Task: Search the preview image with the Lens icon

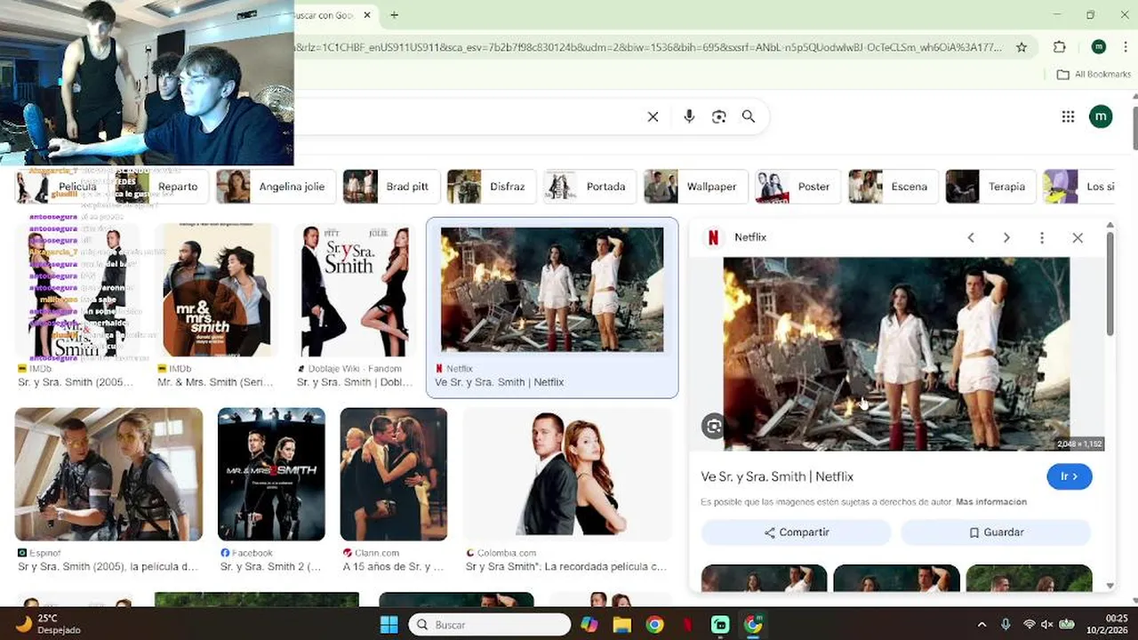Action: (x=713, y=427)
